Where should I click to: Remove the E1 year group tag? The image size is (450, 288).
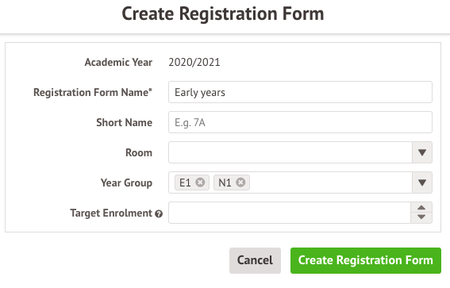click(200, 182)
